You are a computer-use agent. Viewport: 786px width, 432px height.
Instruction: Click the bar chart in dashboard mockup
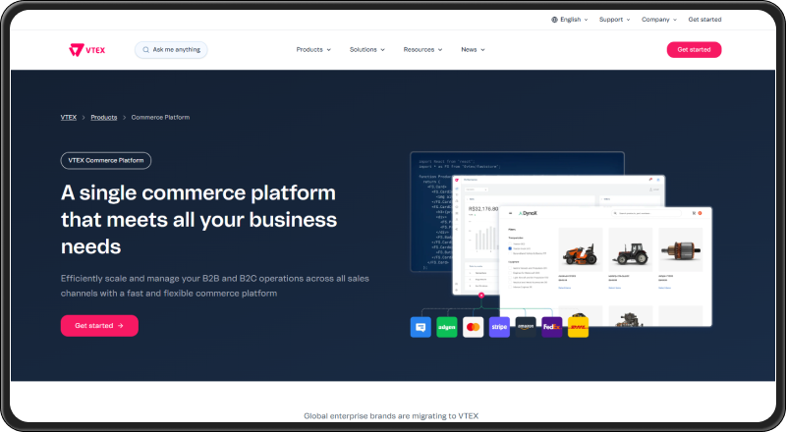[483, 239]
